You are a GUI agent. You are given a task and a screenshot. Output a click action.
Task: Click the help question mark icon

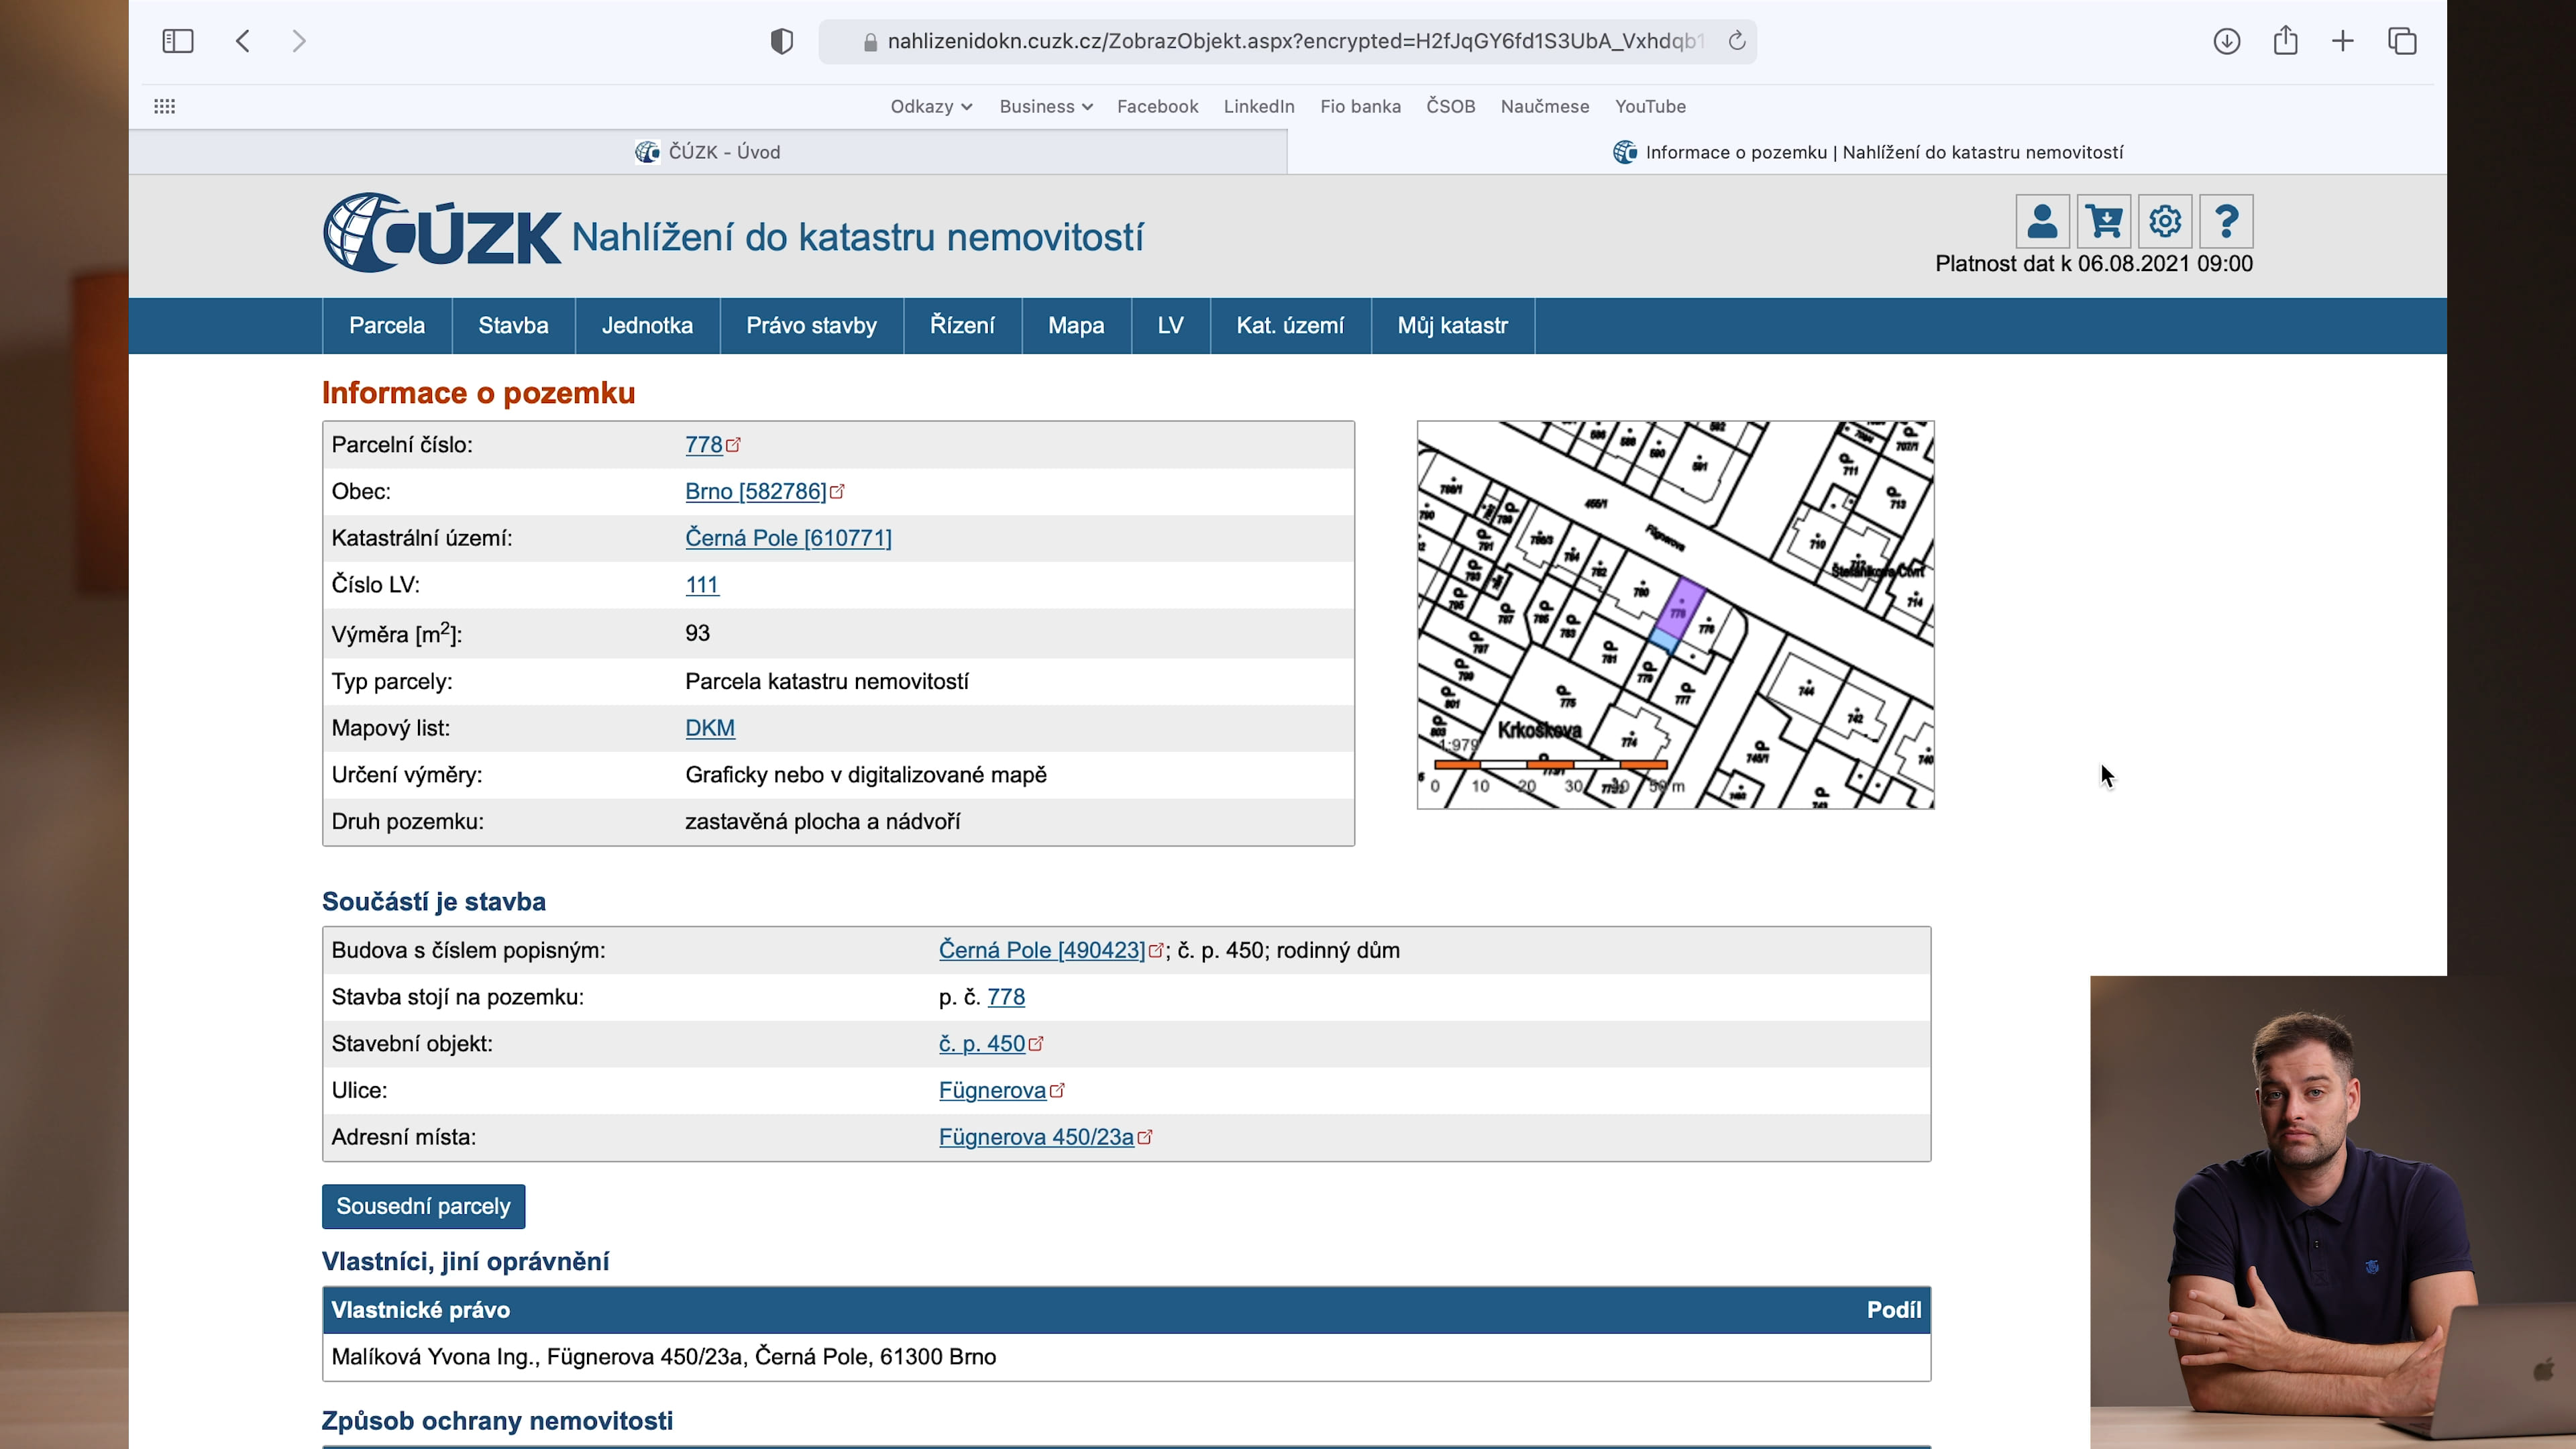pyautogui.click(x=2225, y=221)
